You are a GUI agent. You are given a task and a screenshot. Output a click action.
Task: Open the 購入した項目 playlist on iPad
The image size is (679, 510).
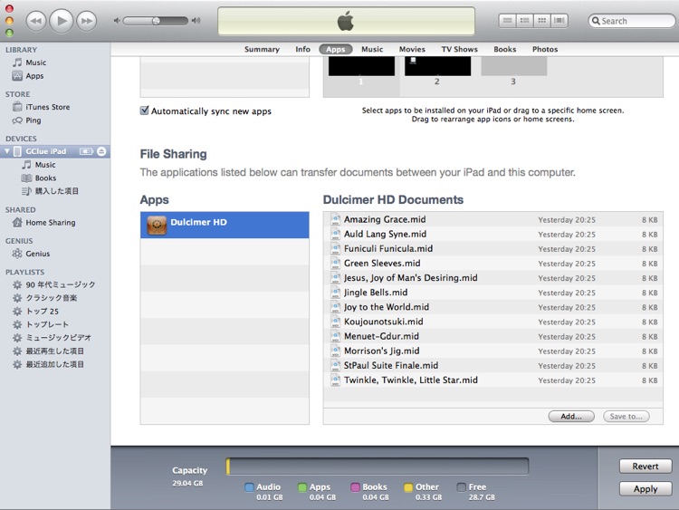coord(55,191)
